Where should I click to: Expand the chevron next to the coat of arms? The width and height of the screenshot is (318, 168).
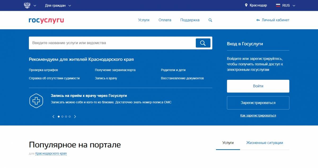pos(35,6)
